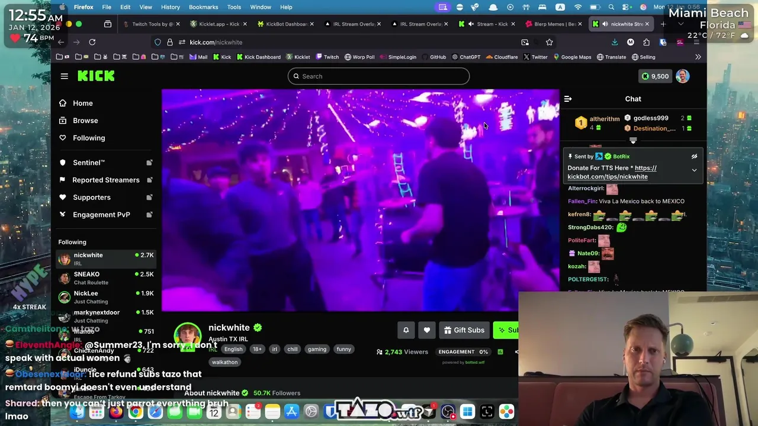This screenshot has height=426, width=758.
Task: Click the green Subscribe button
Action: [507, 330]
